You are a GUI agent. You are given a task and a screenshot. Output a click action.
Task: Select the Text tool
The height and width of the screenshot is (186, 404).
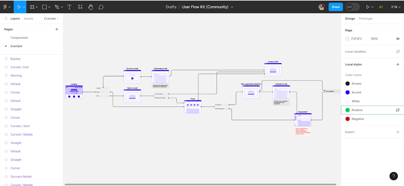[x=69, y=7]
